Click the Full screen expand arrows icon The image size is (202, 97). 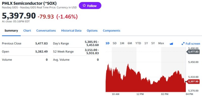coord(183,44)
